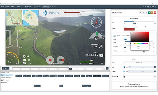Viewport: 158px width, 95px height.
Task: Select the Distance gauge chip
Action: pos(39,76)
